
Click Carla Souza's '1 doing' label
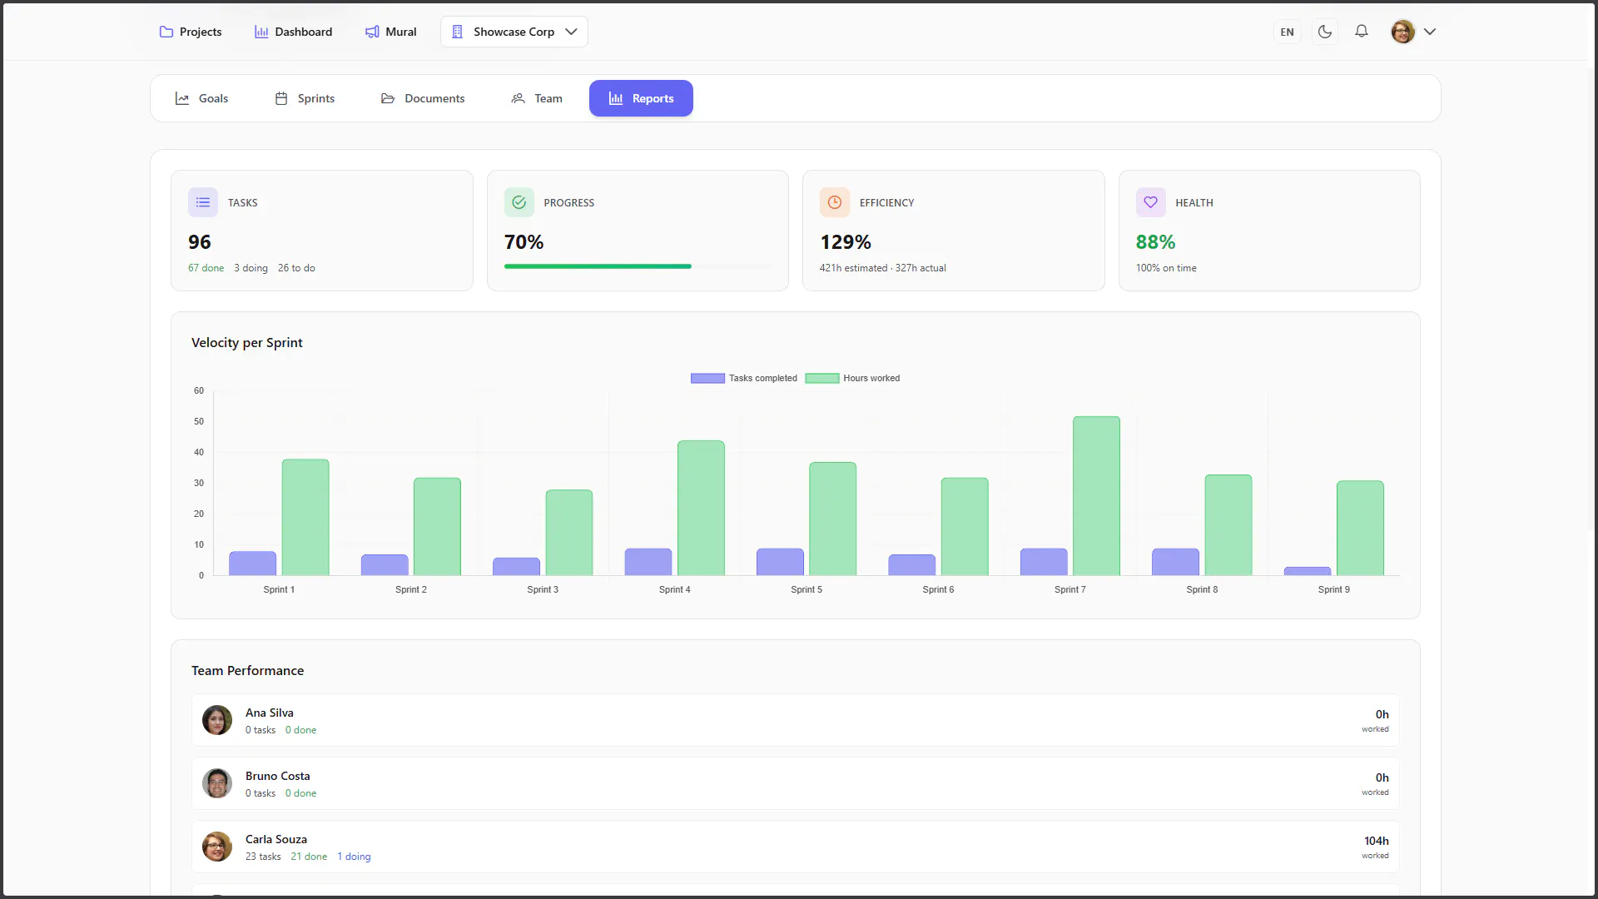click(354, 857)
